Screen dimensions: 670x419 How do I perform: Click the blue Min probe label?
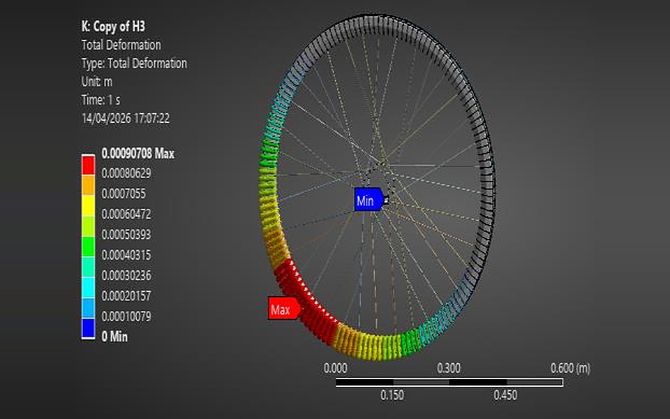(x=368, y=199)
